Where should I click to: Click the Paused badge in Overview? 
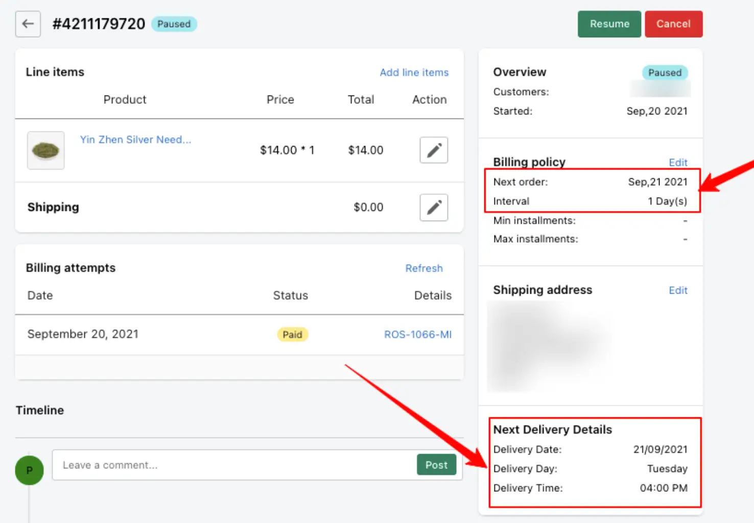665,73
